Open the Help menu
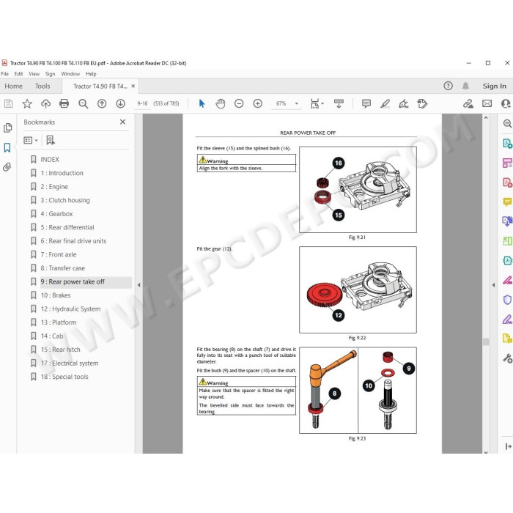Viewport: 513px width, 513px height. point(91,74)
